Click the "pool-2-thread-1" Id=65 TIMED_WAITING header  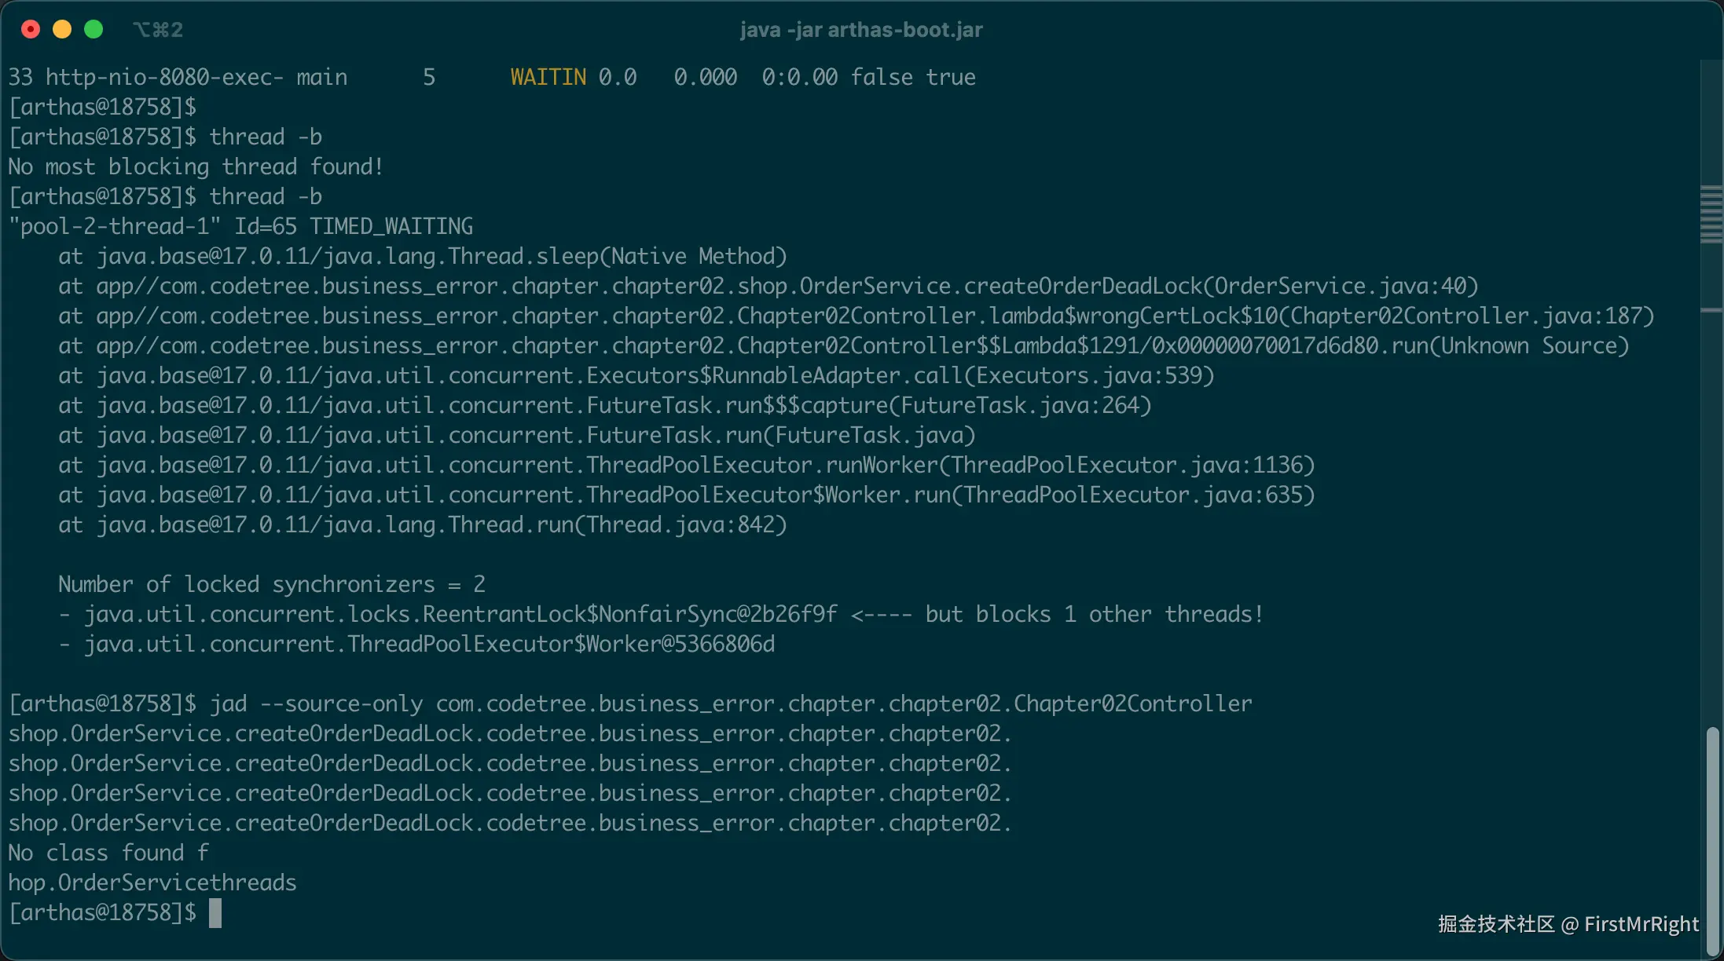click(240, 226)
